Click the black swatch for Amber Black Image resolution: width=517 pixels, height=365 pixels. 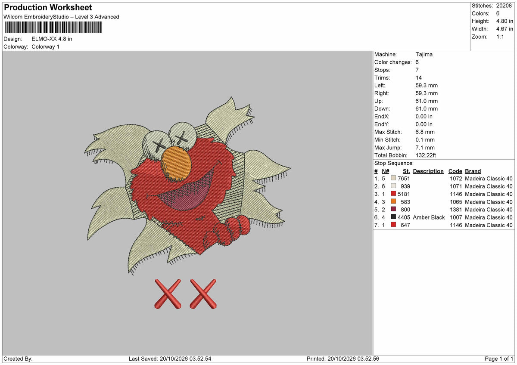pos(393,217)
